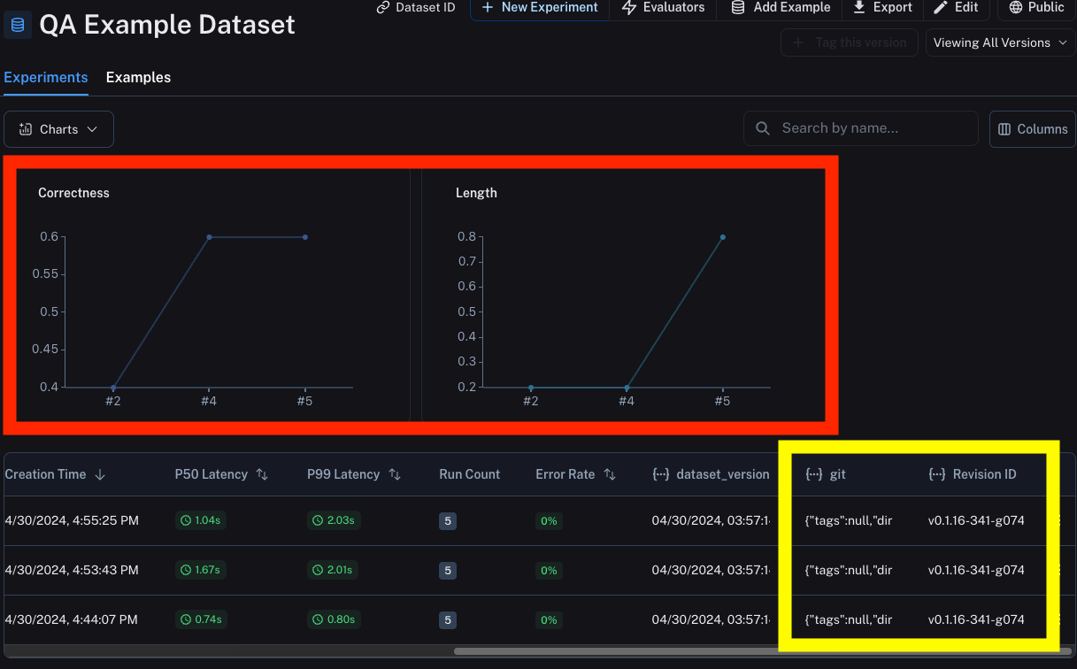Expand the Charts dropdown
Screen dimensions: 1077x669
click(x=58, y=129)
